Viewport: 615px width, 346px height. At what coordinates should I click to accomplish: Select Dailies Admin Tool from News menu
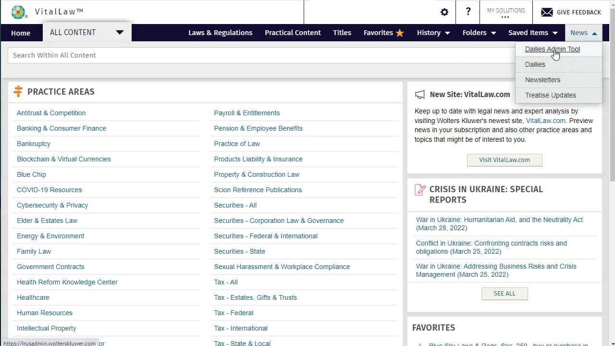pyautogui.click(x=553, y=49)
